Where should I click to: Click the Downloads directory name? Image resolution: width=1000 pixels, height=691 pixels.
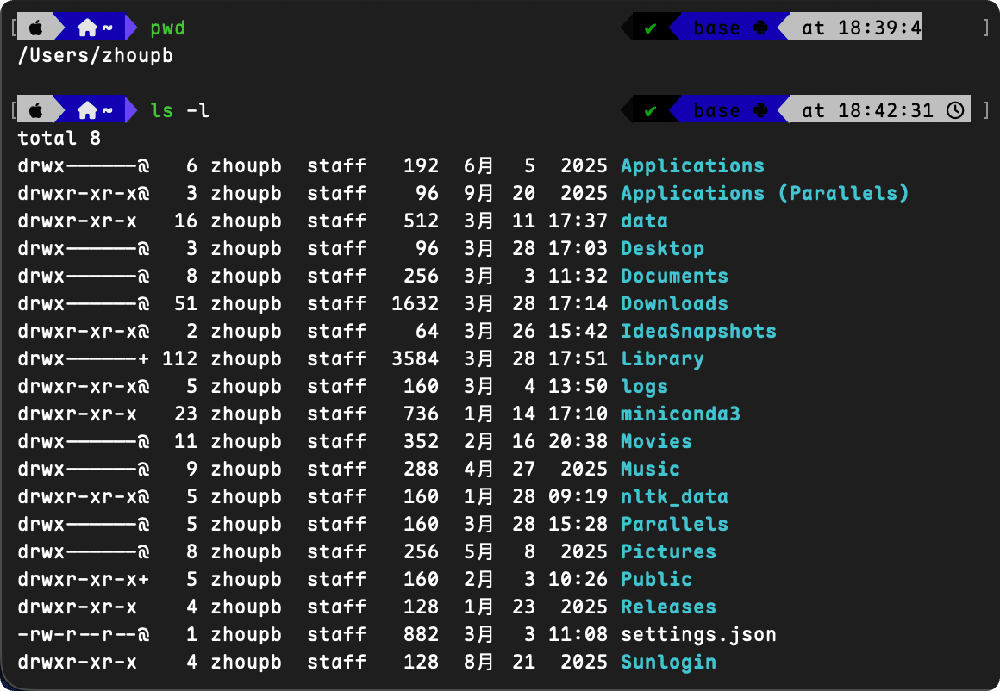click(x=674, y=303)
